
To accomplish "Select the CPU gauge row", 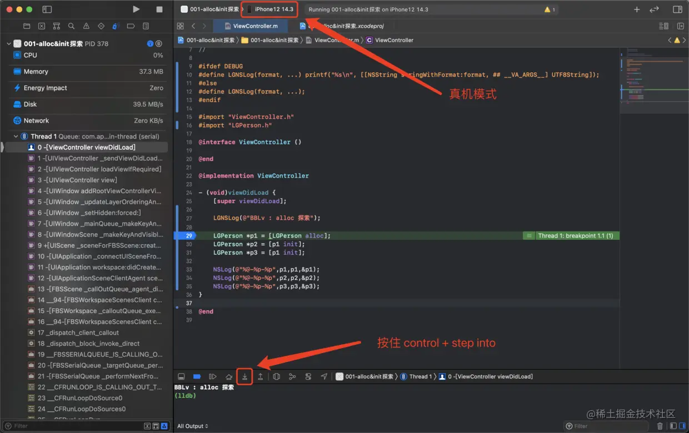I will coord(87,55).
